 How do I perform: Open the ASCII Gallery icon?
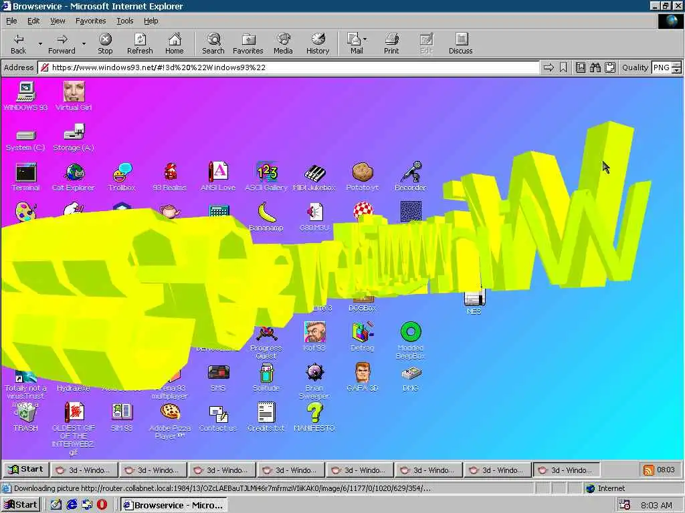pos(266,177)
